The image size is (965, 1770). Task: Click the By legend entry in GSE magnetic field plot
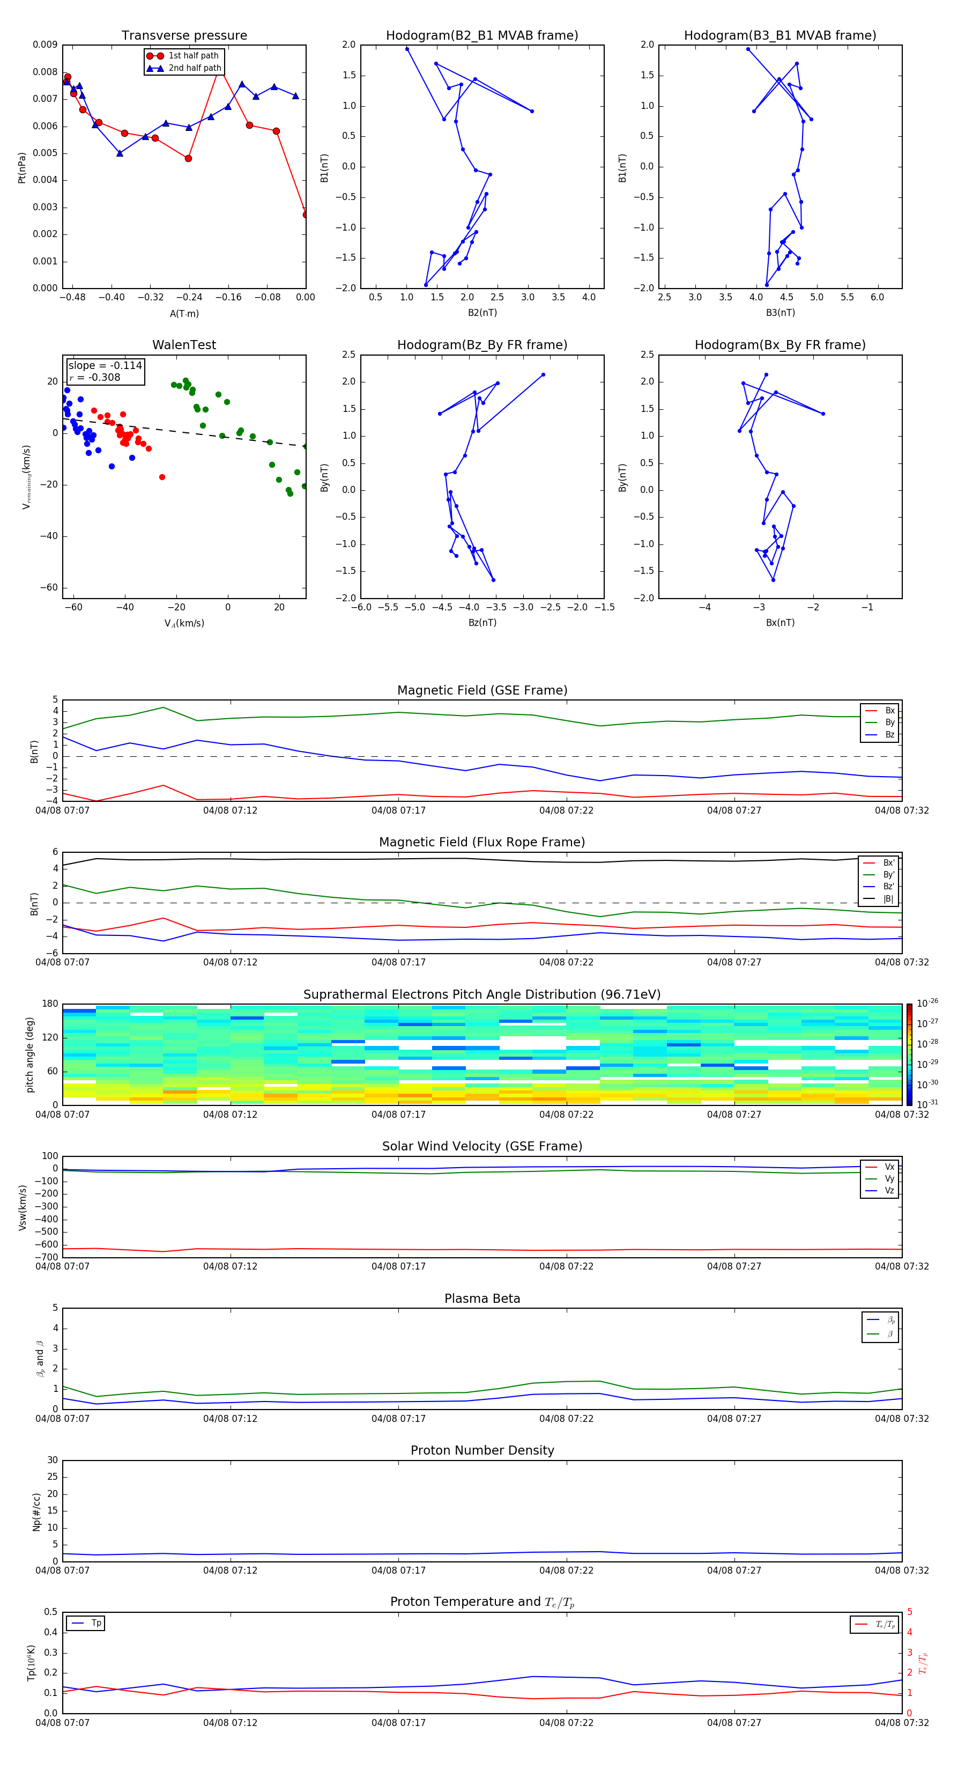[x=880, y=722]
